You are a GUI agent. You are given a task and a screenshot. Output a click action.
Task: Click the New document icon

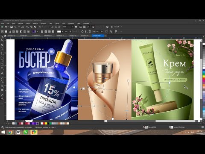[2, 27]
